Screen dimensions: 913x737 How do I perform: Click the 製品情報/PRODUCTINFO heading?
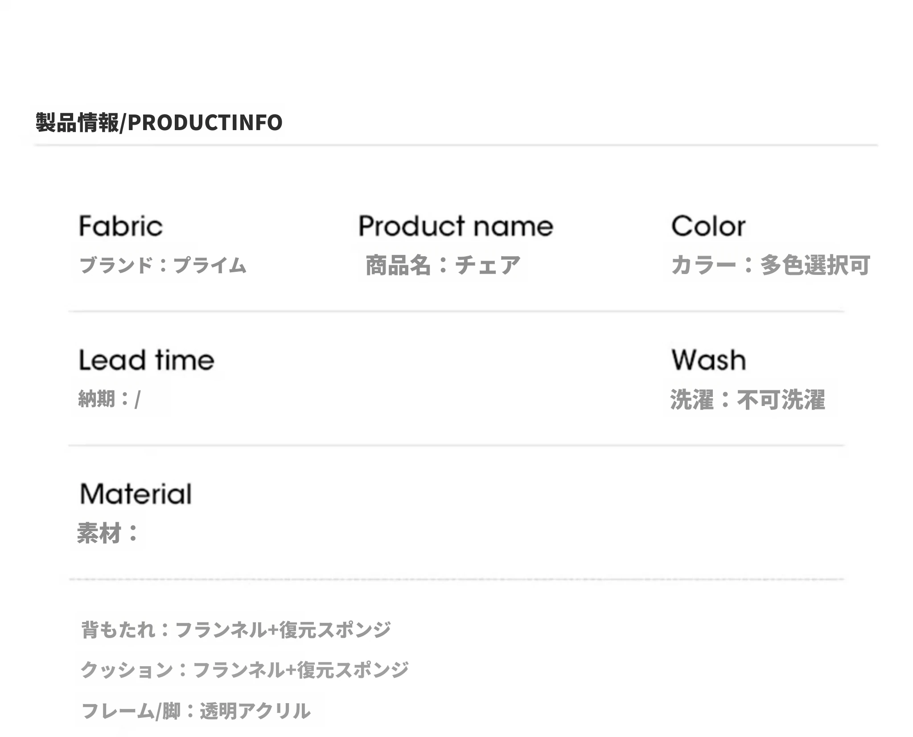[159, 123]
